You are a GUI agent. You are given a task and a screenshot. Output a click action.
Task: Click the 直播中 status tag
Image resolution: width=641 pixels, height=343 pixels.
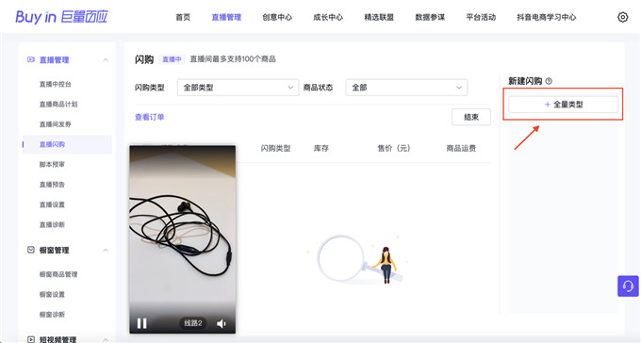[x=172, y=59]
